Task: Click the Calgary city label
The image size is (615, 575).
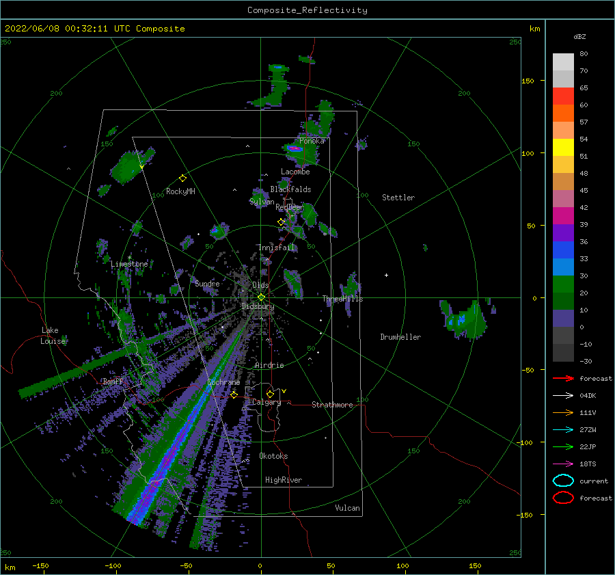Action: coord(266,402)
